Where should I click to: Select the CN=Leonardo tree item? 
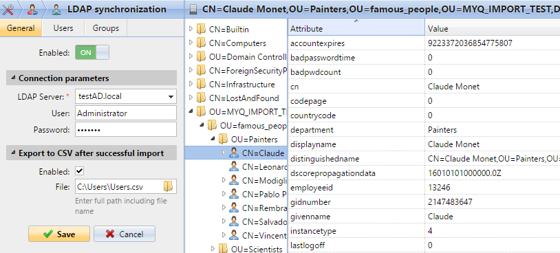(236, 166)
